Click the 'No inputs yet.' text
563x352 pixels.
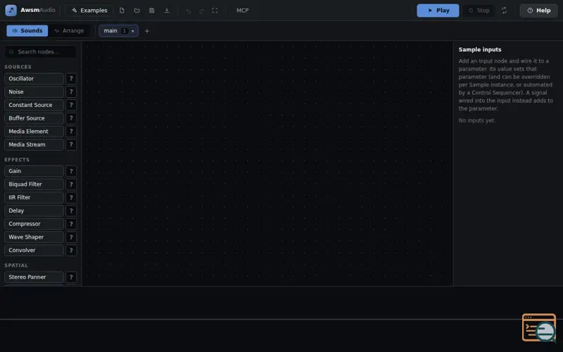tap(477, 120)
